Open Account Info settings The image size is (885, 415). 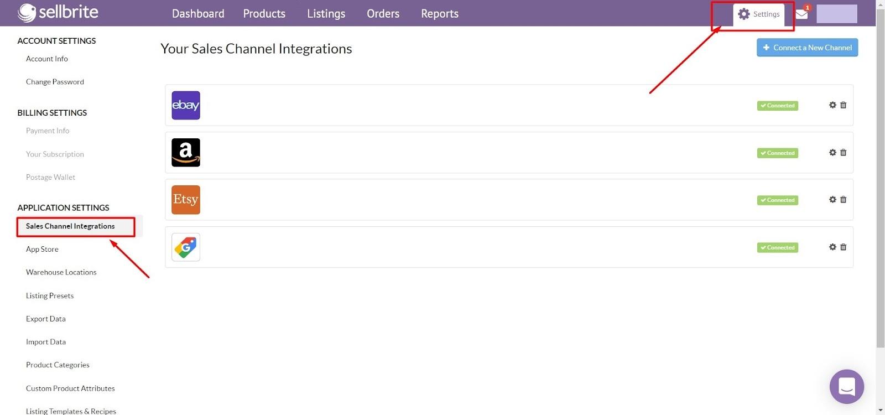point(47,59)
